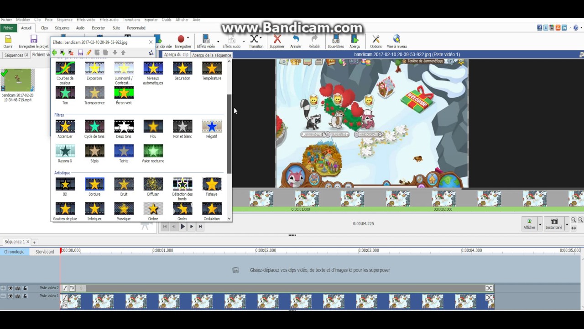Select the Bordure artistic effect
Viewport: 584px width, 329px height.
[x=94, y=187]
